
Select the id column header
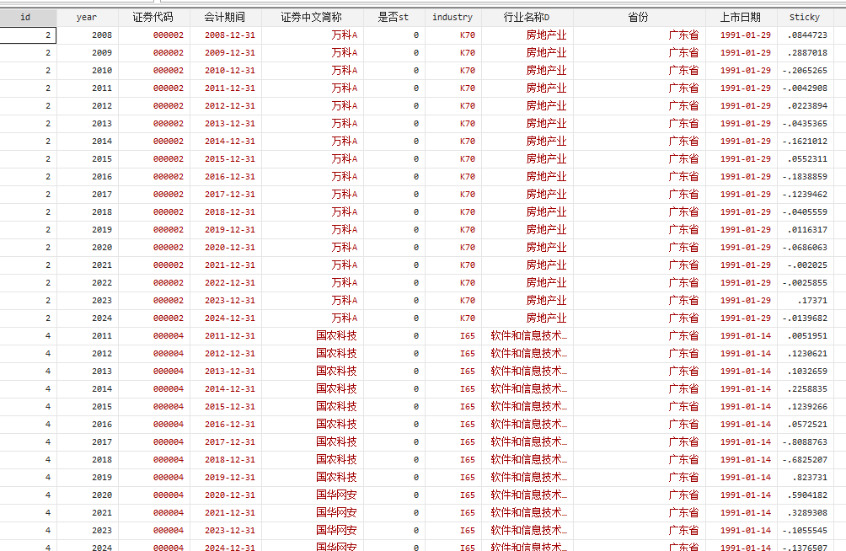[25, 17]
